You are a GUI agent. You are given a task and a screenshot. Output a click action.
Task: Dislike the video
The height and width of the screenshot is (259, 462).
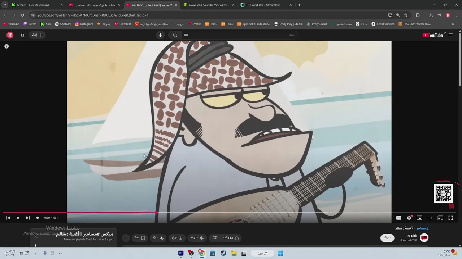pyautogui.click(x=215, y=238)
